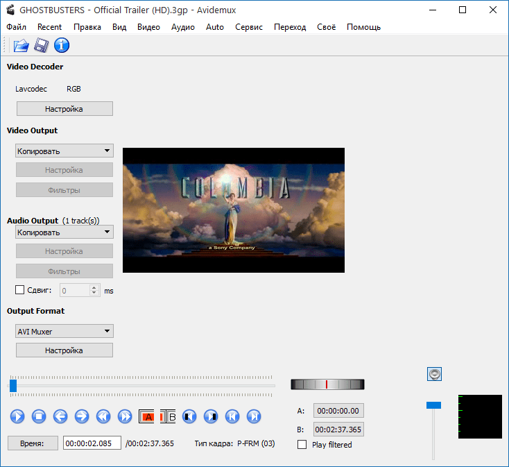Click the Настройка button under Video Decoder
The image size is (509, 467).
[64, 109]
